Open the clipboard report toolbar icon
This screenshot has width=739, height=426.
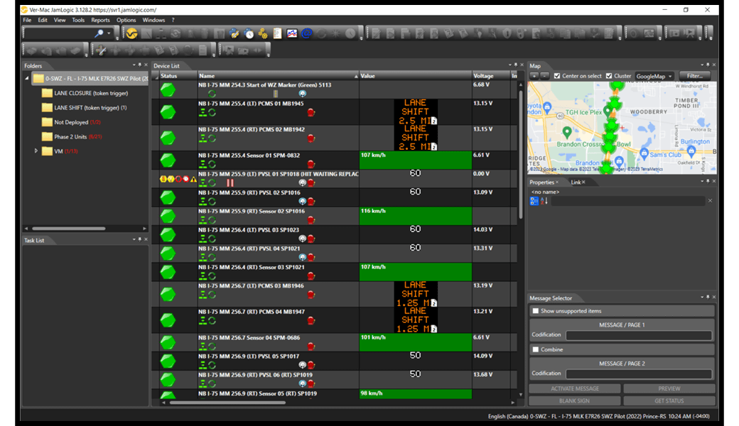coord(277,33)
